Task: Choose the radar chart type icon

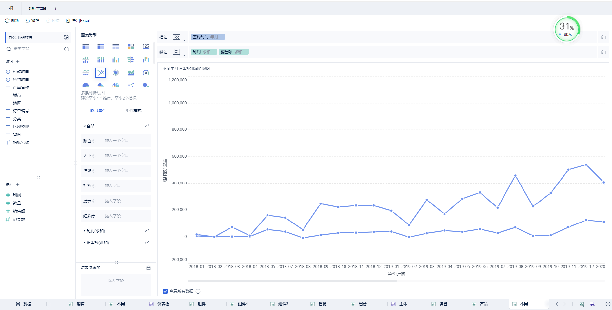Action: pos(116,73)
